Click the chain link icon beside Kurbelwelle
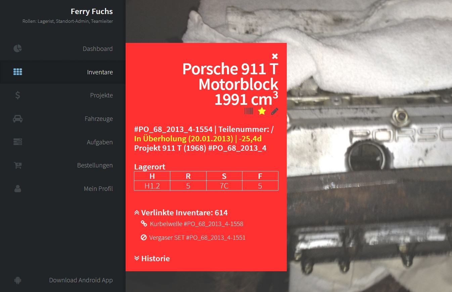The image size is (452, 292). point(144,224)
